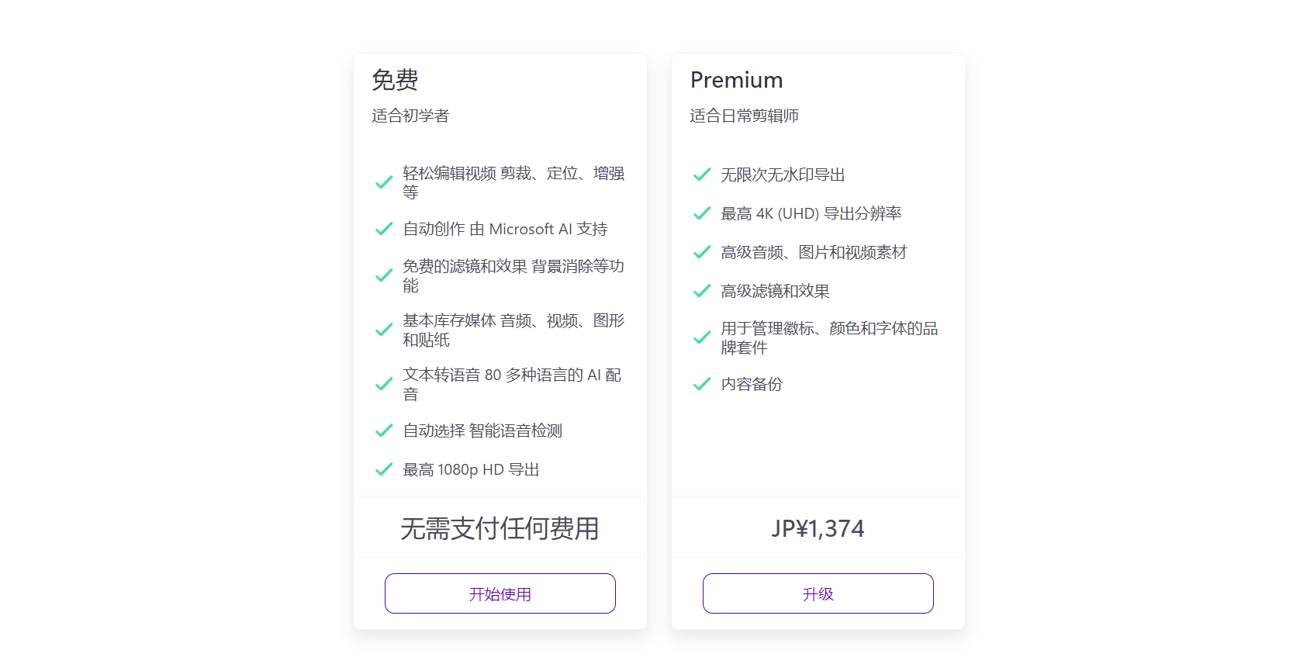
Task: Click the checkmark next to 自动选择 智能语音检测
Action: point(383,430)
